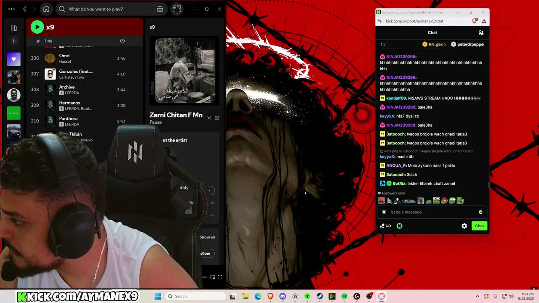
Task: Select the track Archive by LFERDA
Action: pos(84,90)
